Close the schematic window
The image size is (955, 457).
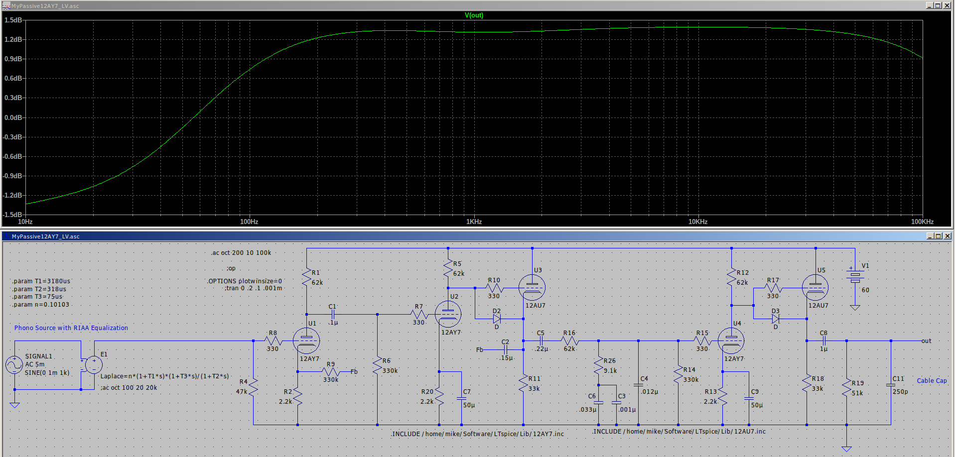(947, 236)
